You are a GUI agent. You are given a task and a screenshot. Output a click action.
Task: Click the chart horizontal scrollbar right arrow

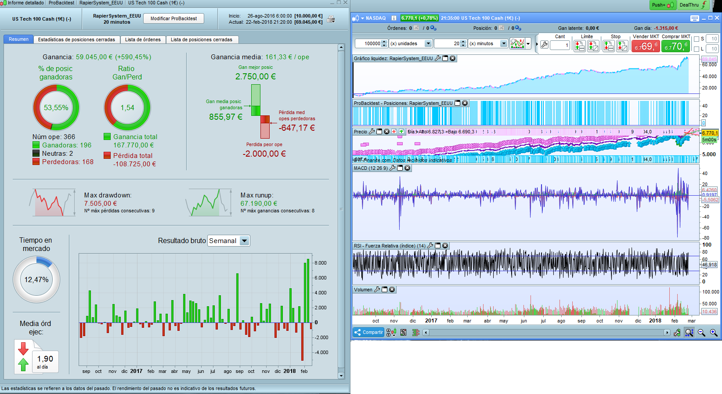(667, 333)
